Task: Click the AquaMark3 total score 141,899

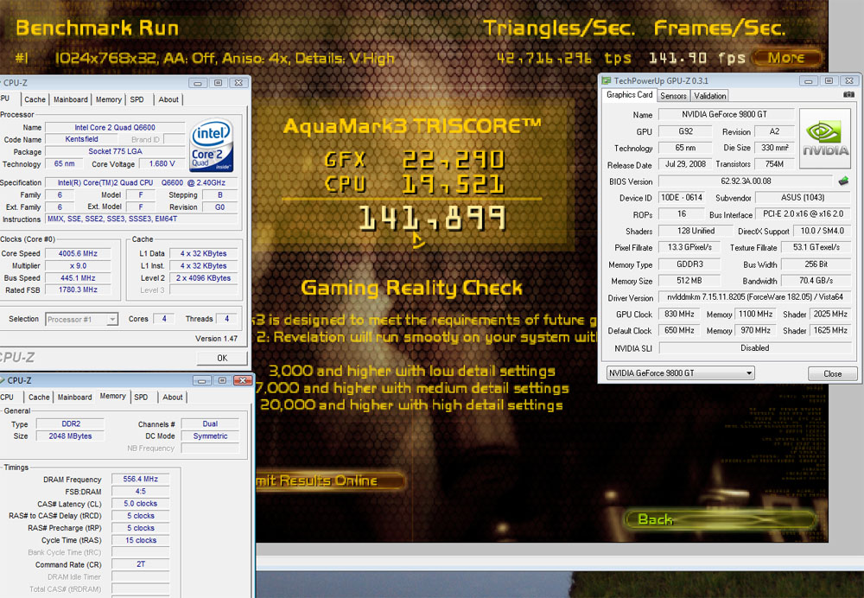Action: 432,219
